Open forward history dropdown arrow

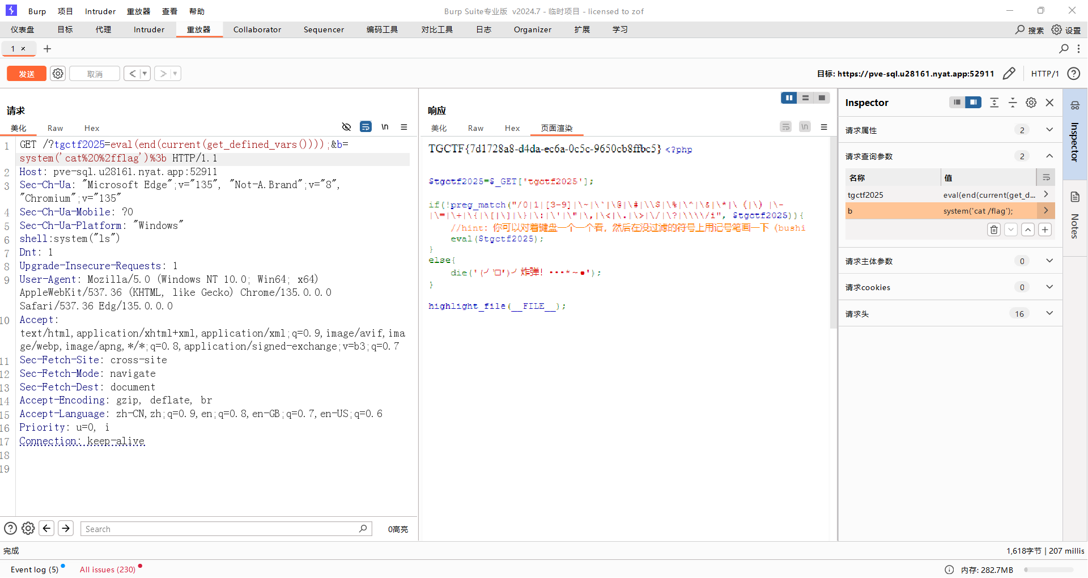[x=175, y=74]
